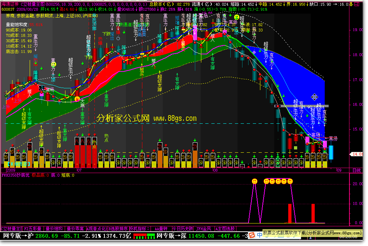Click the red-green market breadth bar
The image size is (368, 246).
click(x=144, y=236)
